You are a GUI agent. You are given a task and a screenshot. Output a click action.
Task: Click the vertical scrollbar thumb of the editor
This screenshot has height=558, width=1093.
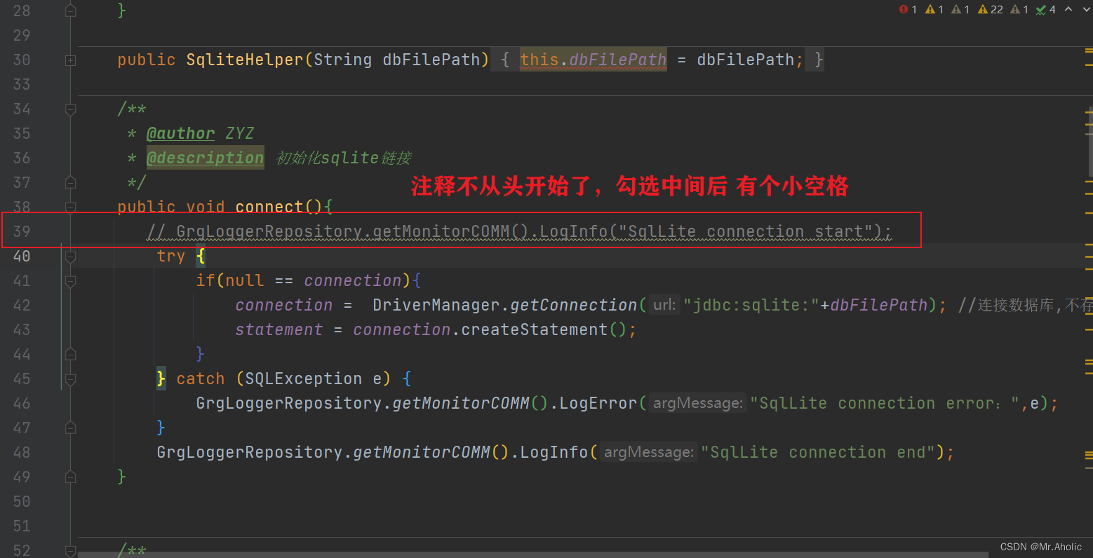(x=1090, y=140)
